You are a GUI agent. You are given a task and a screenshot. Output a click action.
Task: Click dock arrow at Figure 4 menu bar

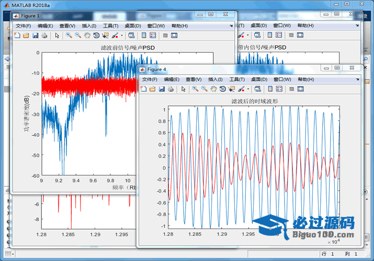pos(357,79)
